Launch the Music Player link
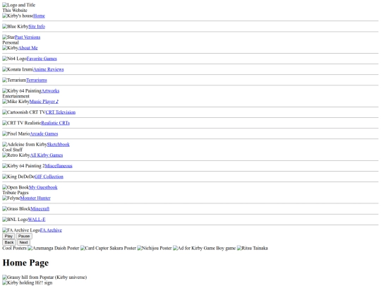 coord(44,102)
